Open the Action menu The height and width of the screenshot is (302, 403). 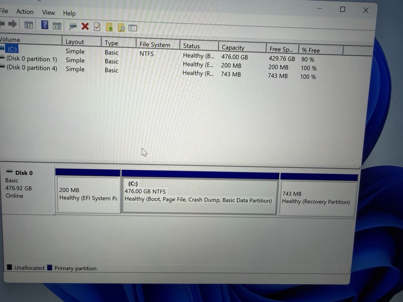coord(25,12)
